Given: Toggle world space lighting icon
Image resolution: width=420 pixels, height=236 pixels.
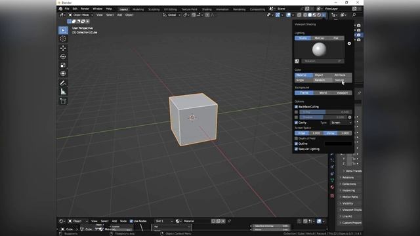Looking at the screenshot, I should click(297, 61).
